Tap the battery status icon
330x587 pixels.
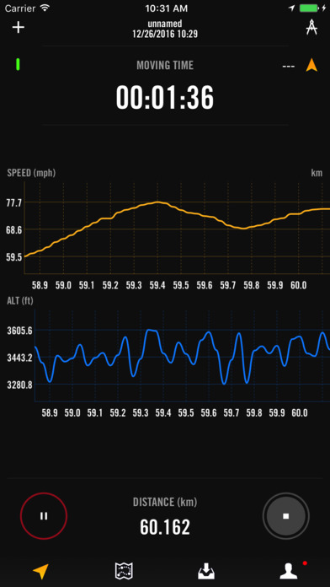[x=309, y=8]
